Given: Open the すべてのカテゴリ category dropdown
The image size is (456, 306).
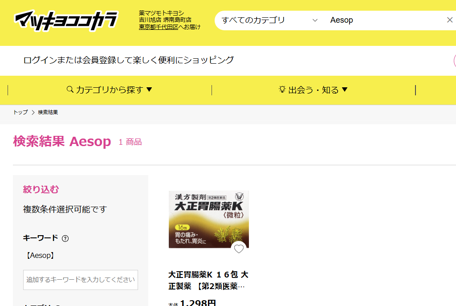Looking at the screenshot, I should tap(269, 20).
